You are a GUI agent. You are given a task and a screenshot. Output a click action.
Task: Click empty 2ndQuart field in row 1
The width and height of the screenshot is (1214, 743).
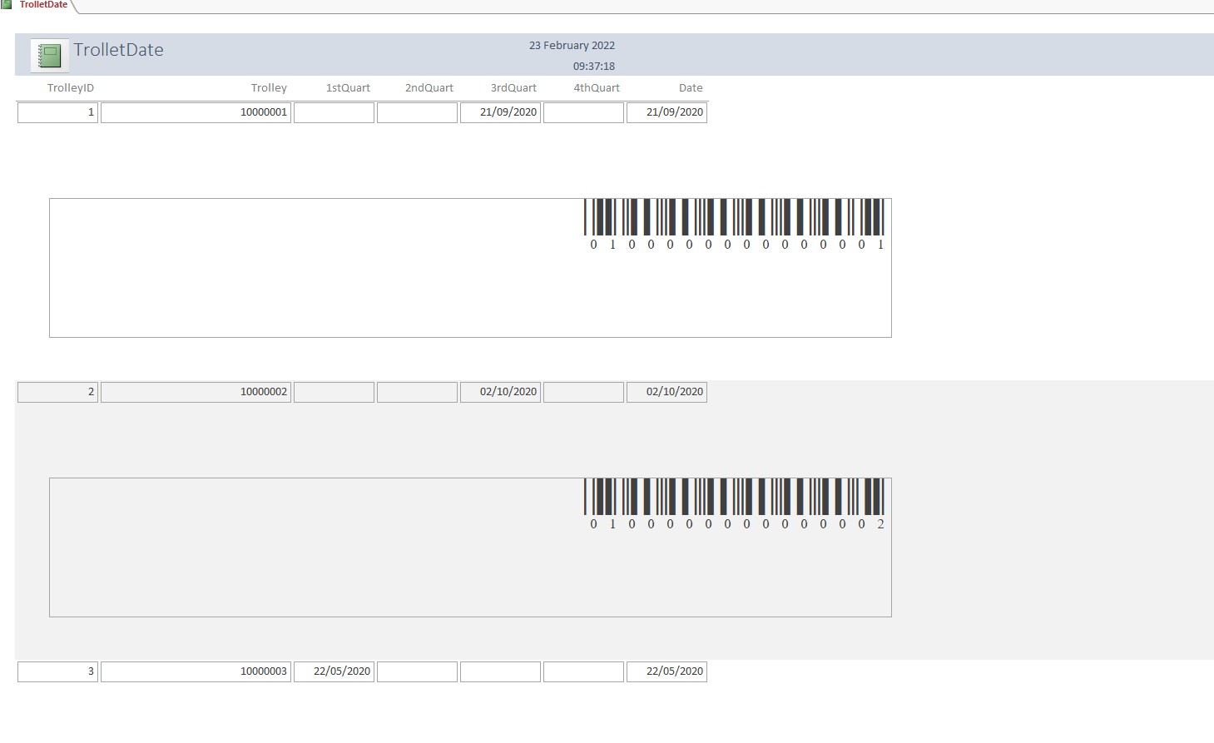pos(417,112)
